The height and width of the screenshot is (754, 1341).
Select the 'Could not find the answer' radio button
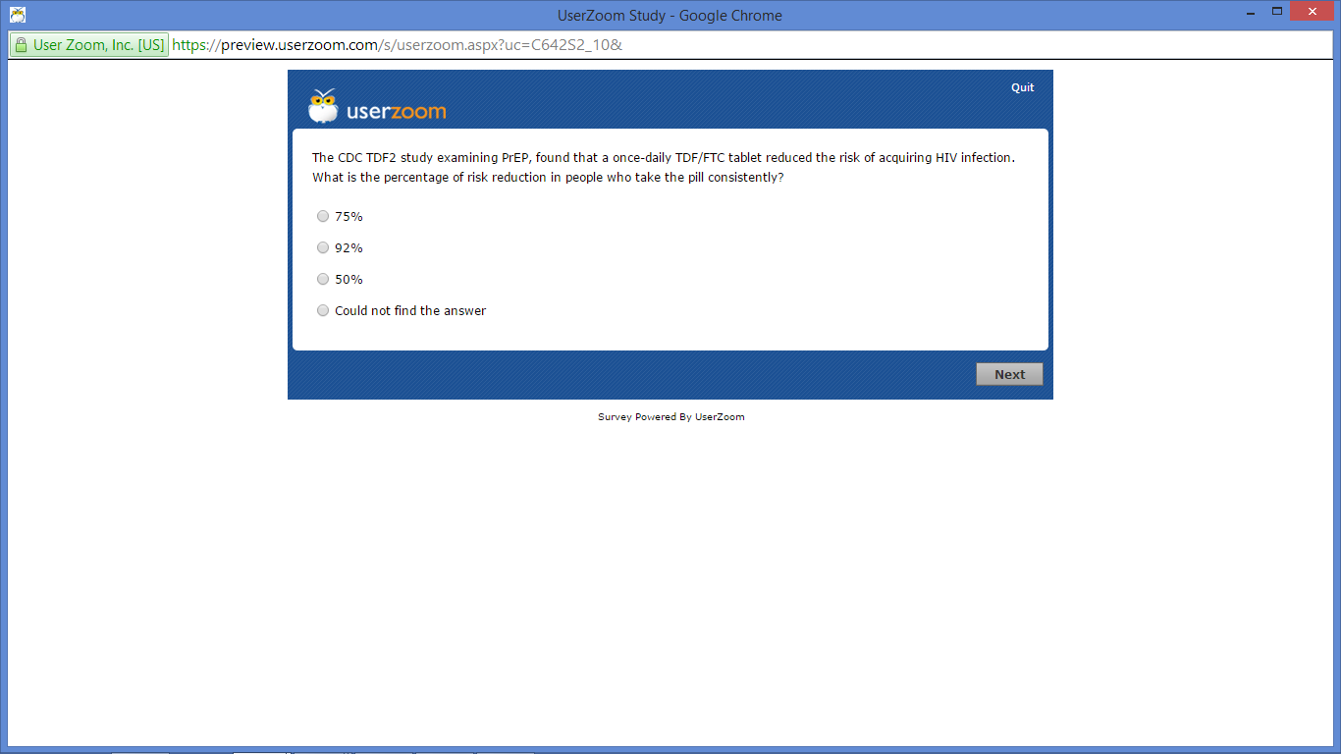pos(323,311)
